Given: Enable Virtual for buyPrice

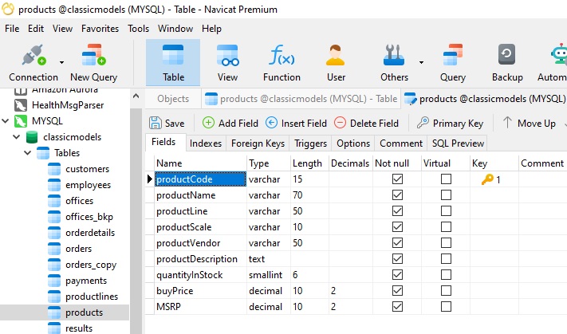Looking at the screenshot, I should [x=446, y=291].
